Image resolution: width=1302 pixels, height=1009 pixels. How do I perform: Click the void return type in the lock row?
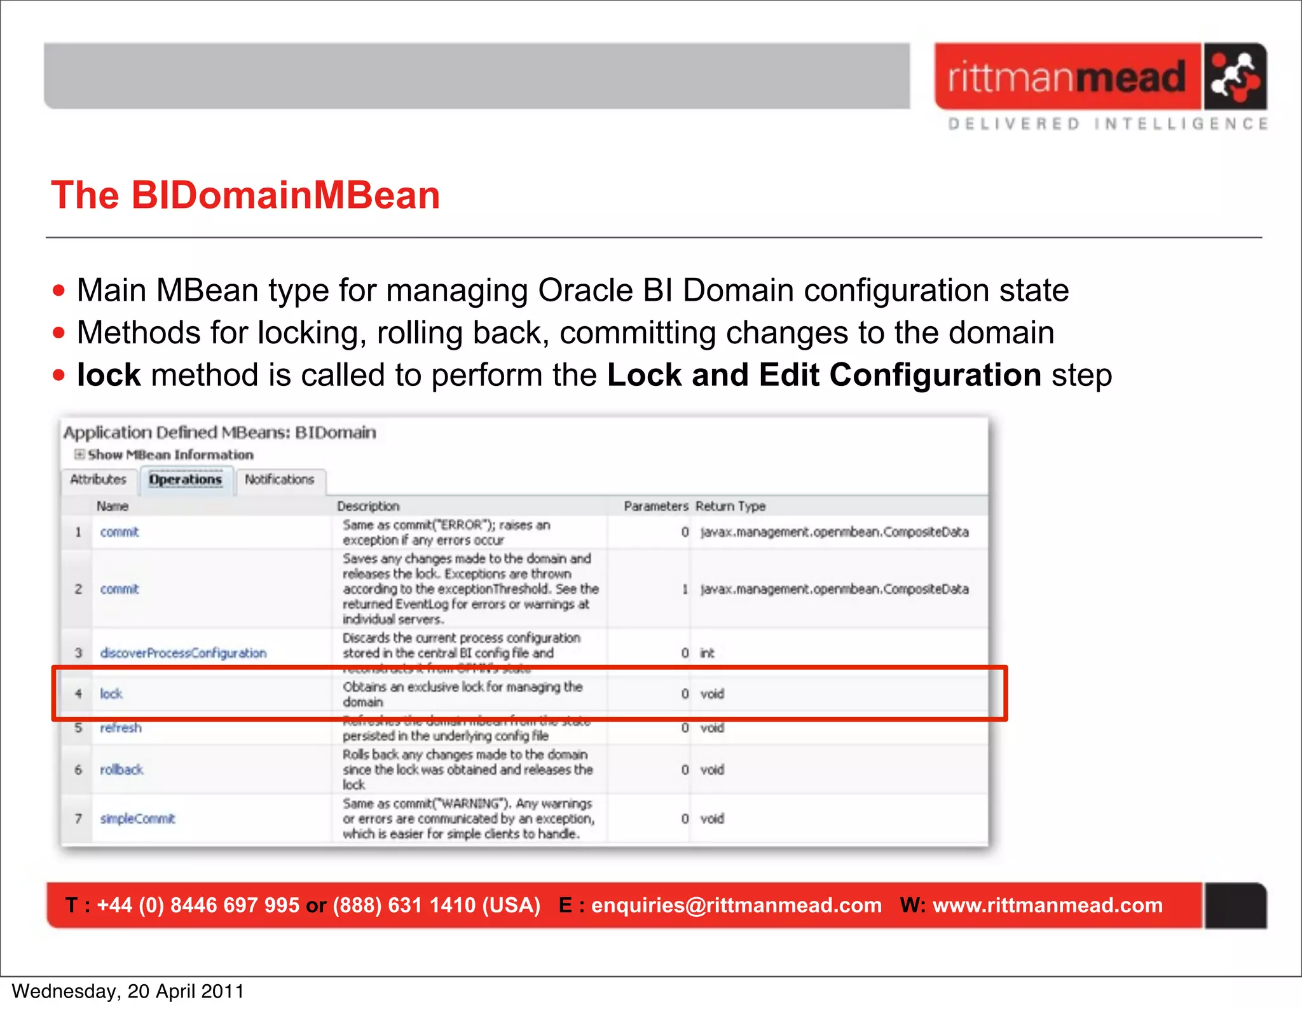pos(712,694)
